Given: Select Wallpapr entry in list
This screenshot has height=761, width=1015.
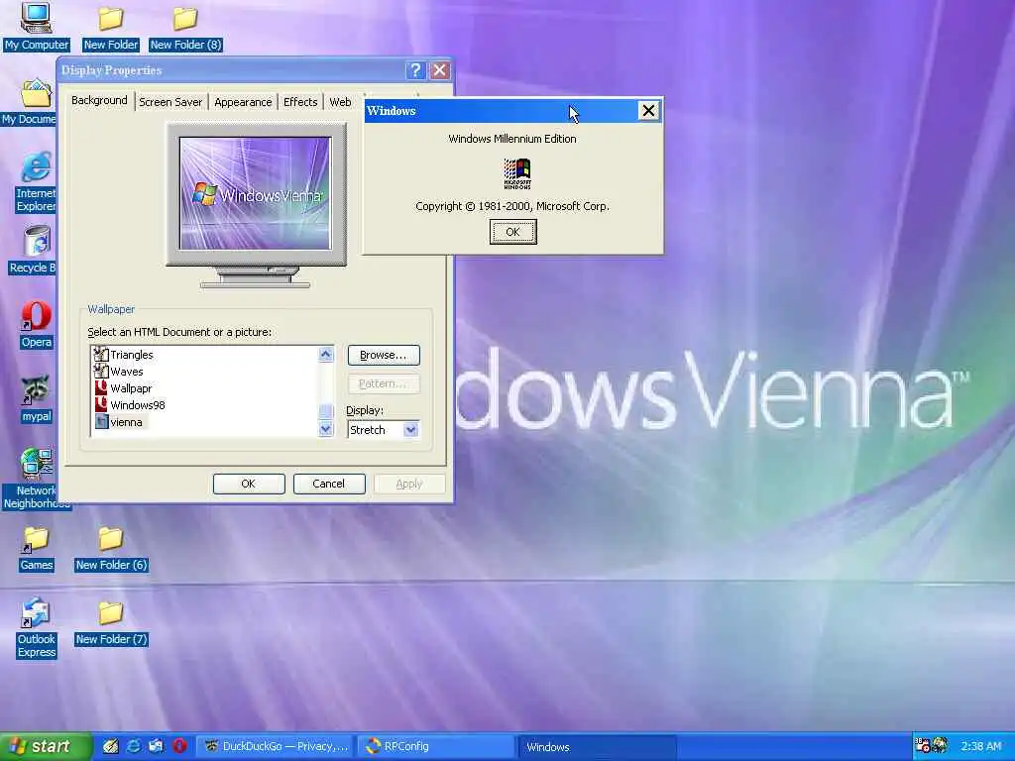Looking at the screenshot, I should pyautogui.click(x=131, y=388).
